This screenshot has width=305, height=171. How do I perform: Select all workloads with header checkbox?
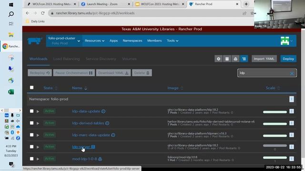pyautogui.click(x=32, y=87)
